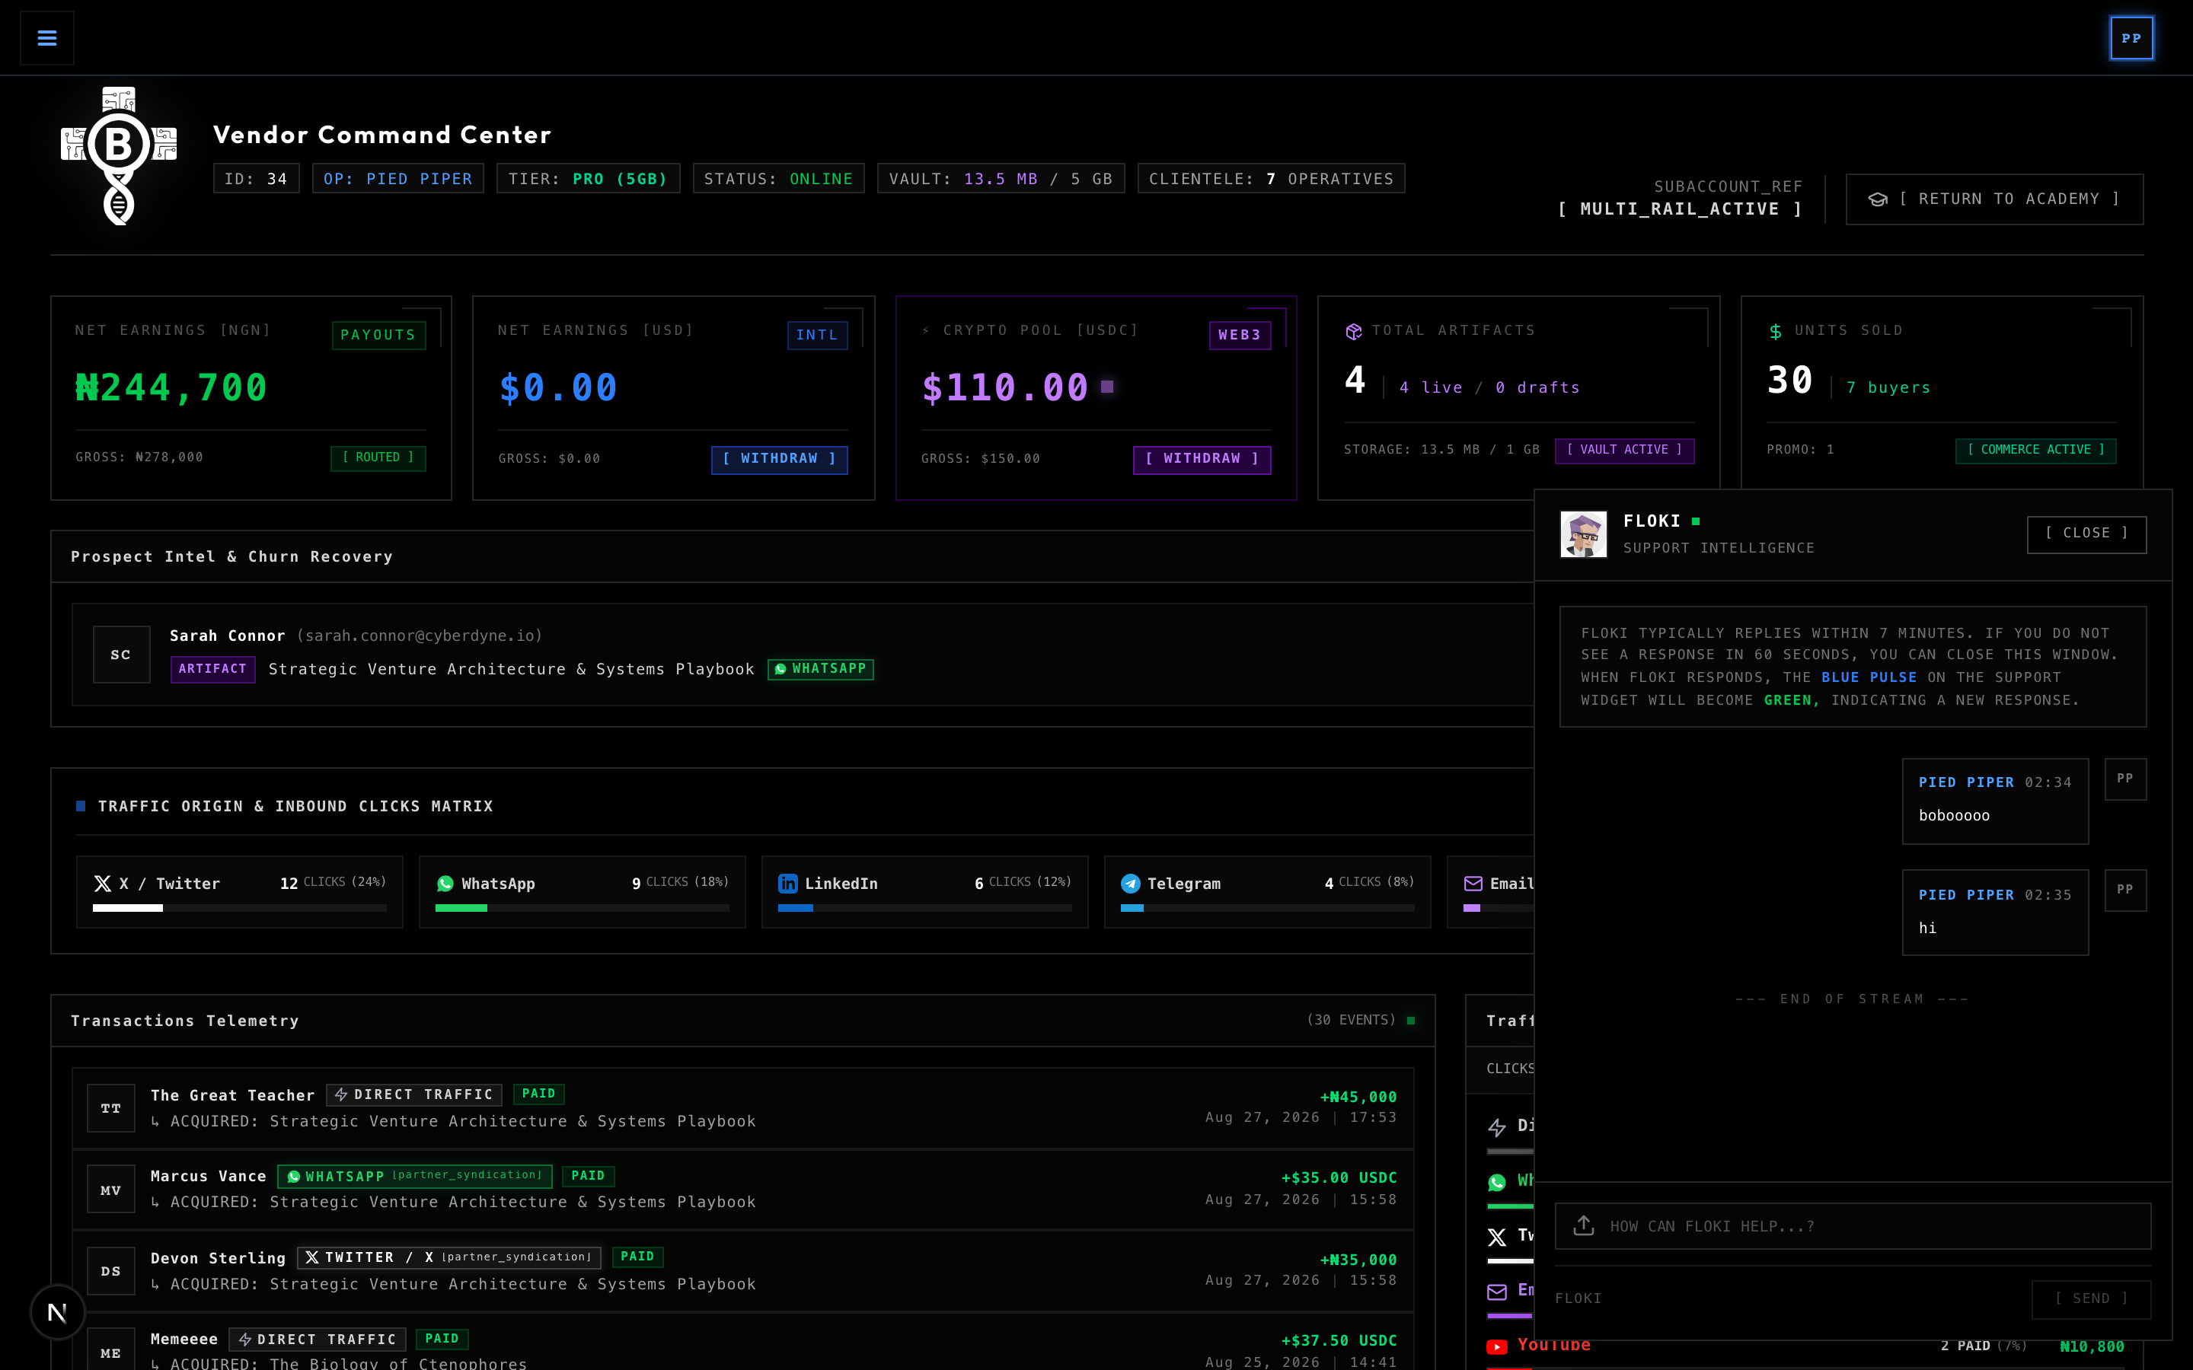The height and width of the screenshot is (1370, 2193).
Task: Click the Vault Active badge
Action: (1624, 451)
